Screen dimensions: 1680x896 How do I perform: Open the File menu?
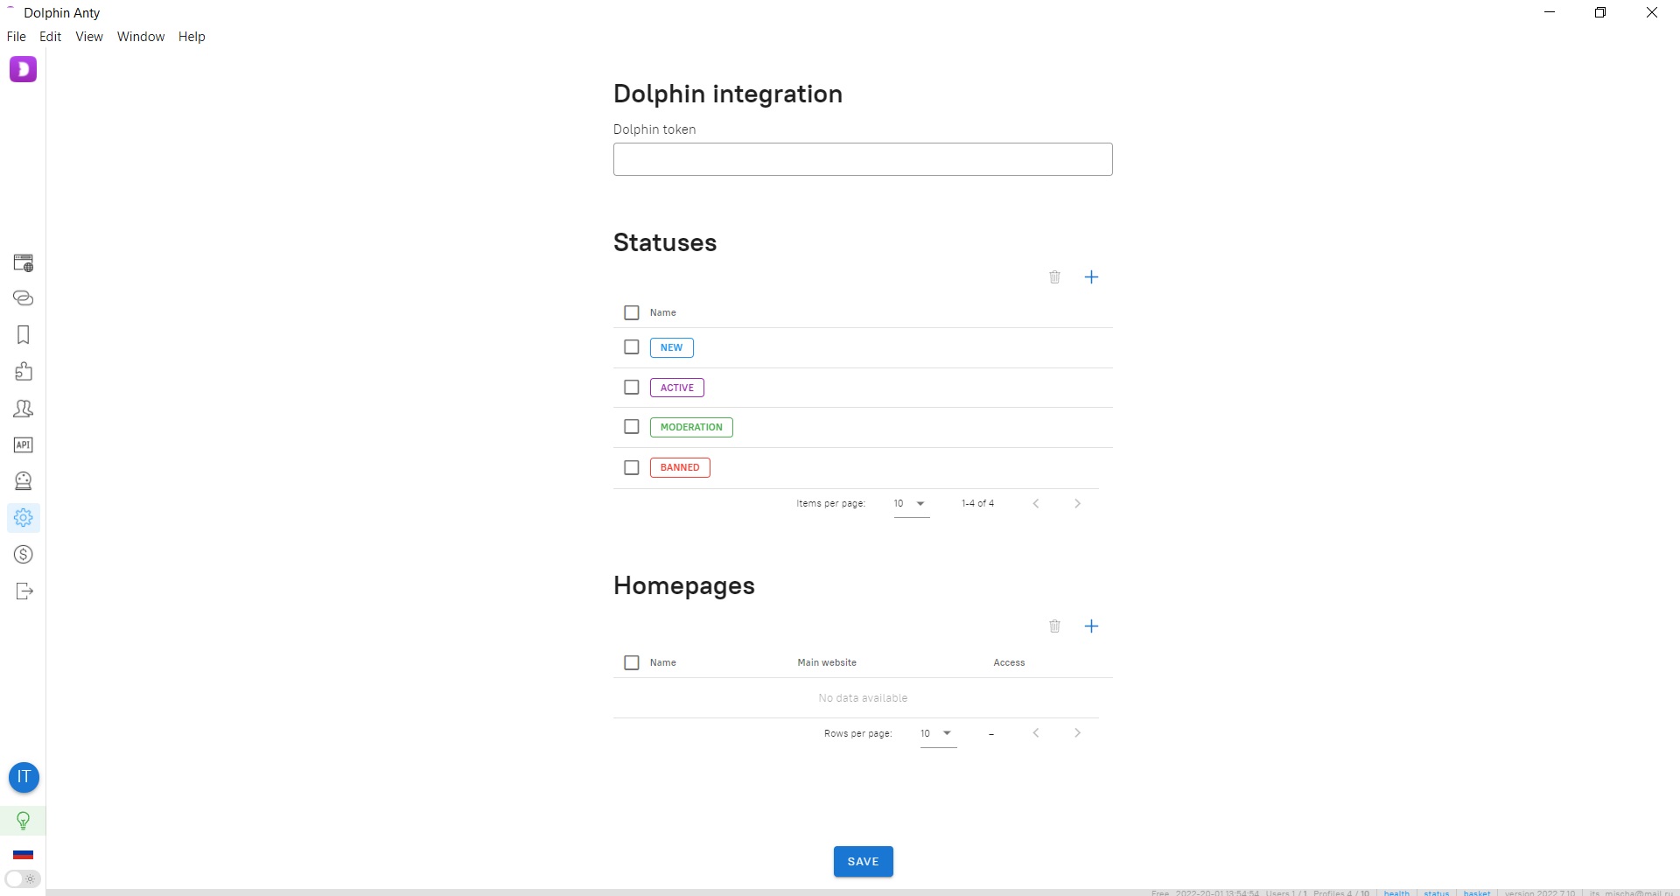pos(17,37)
